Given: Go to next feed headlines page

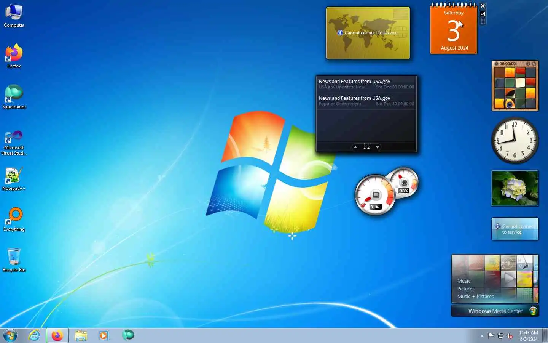Looking at the screenshot, I should tap(378, 147).
